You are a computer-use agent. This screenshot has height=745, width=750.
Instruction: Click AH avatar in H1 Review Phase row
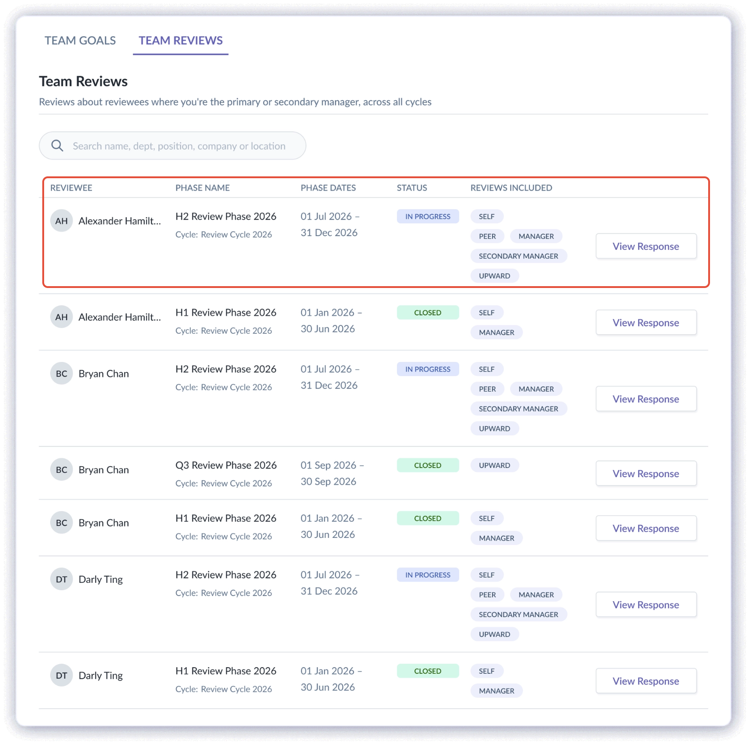[x=62, y=317]
